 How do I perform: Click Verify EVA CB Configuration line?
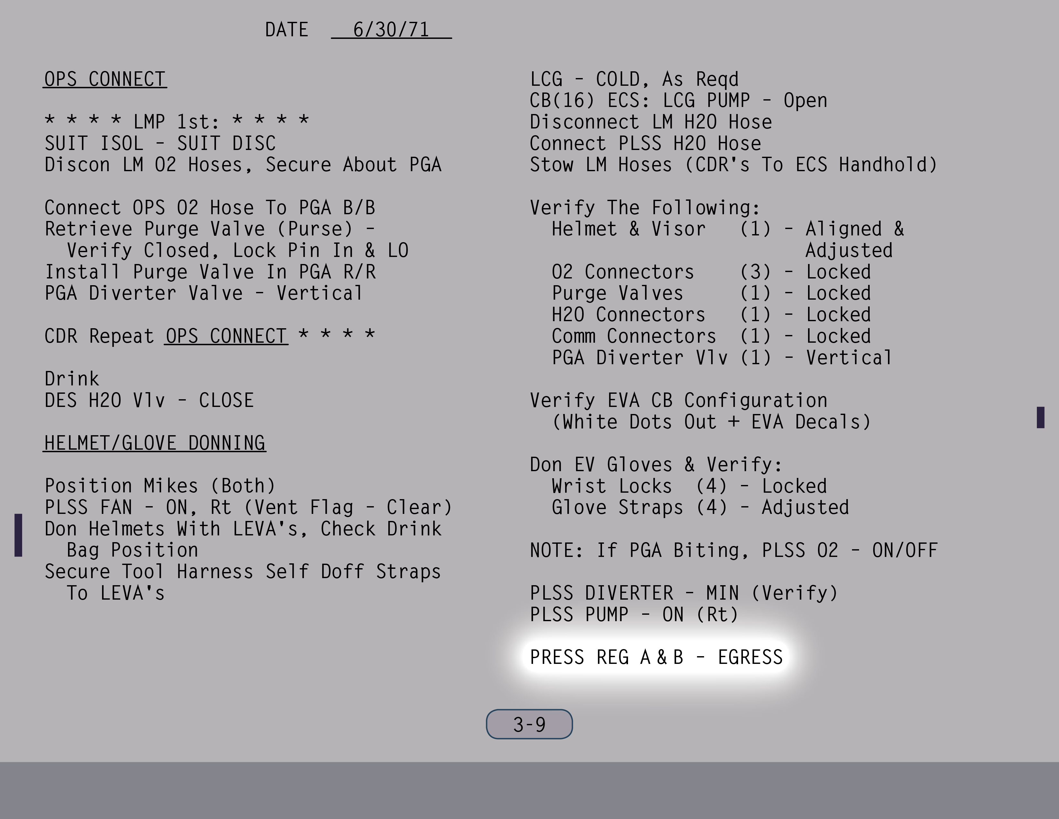click(678, 400)
